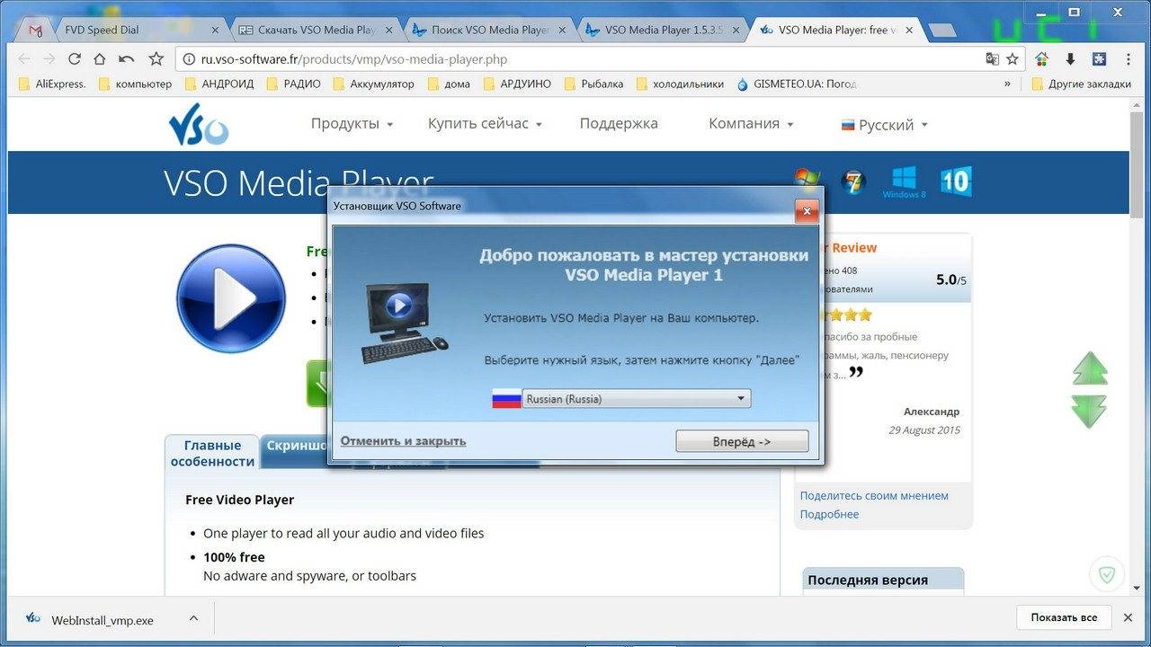1151x647 pixels.
Task: Click the blue play button product logo
Action: click(x=231, y=297)
